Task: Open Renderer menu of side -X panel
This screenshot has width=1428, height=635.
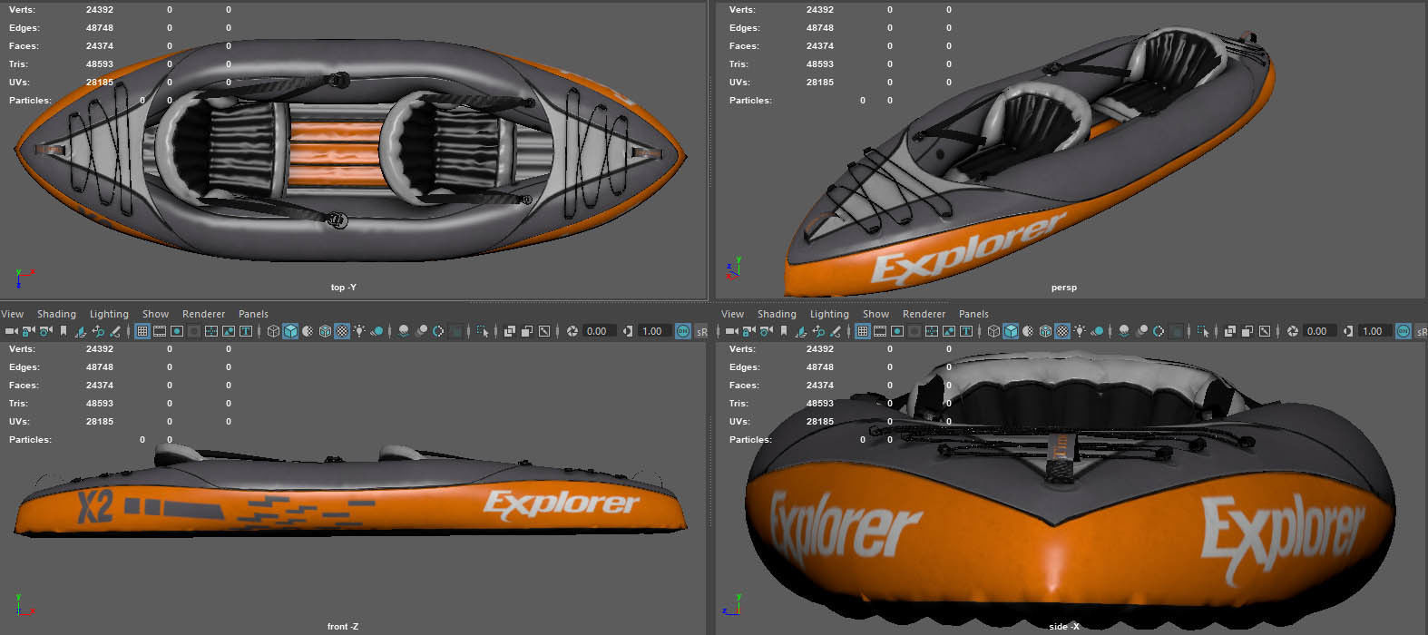Action: pos(924,314)
